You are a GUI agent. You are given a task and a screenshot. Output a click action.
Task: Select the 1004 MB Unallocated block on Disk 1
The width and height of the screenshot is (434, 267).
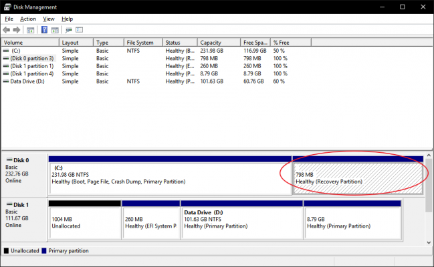(x=85, y=222)
